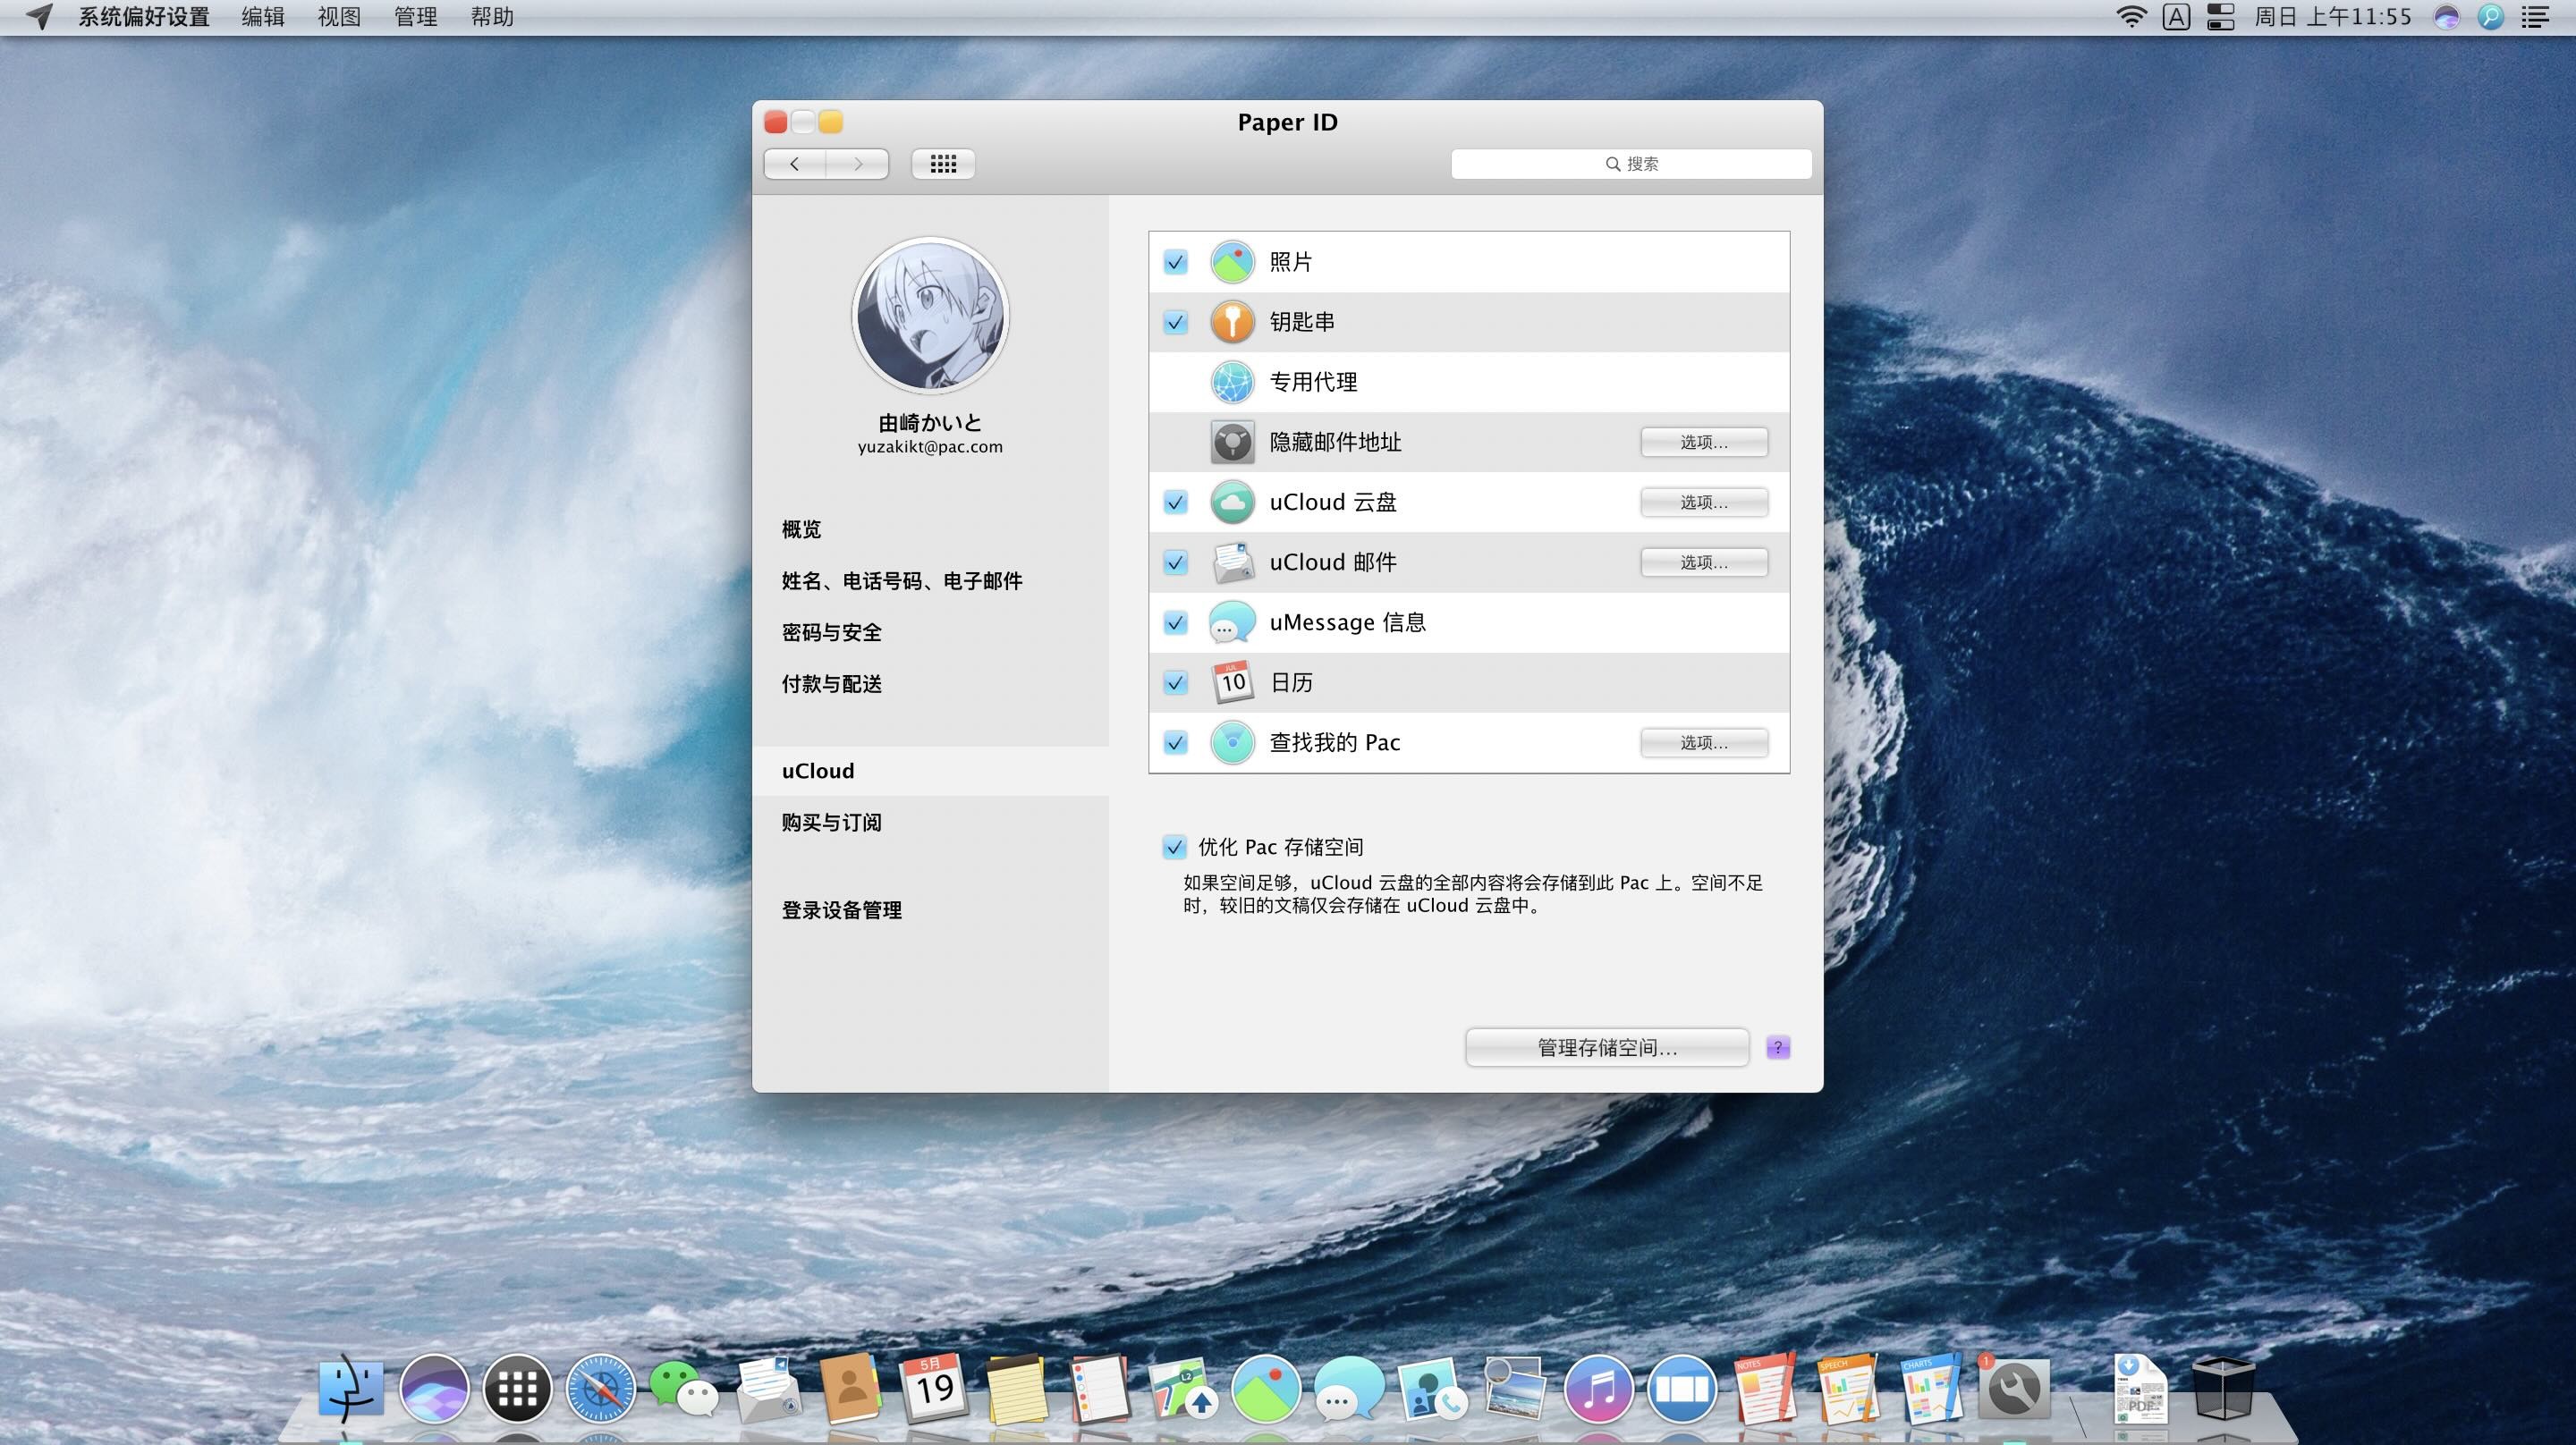Viewport: 2576px width, 1445px height.
Task: Open 选项 for uCloud 邮件
Action: coord(1704,562)
